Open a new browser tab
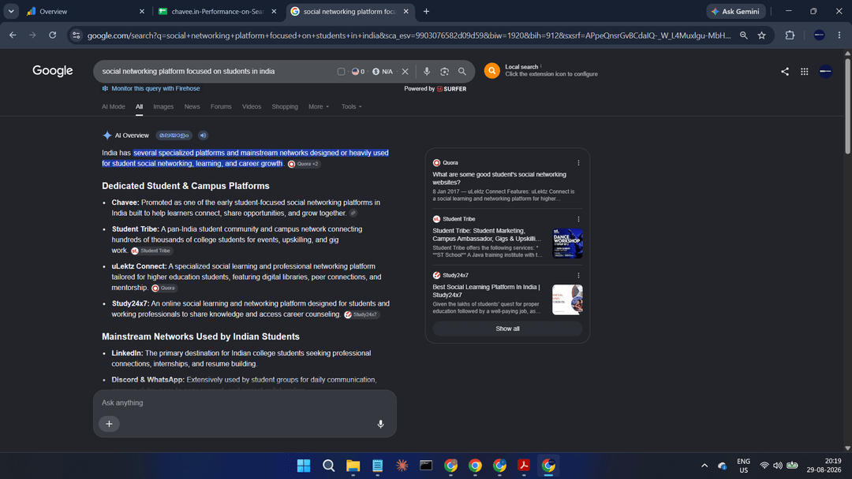The width and height of the screenshot is (852, 479). (x=427, y=11)
